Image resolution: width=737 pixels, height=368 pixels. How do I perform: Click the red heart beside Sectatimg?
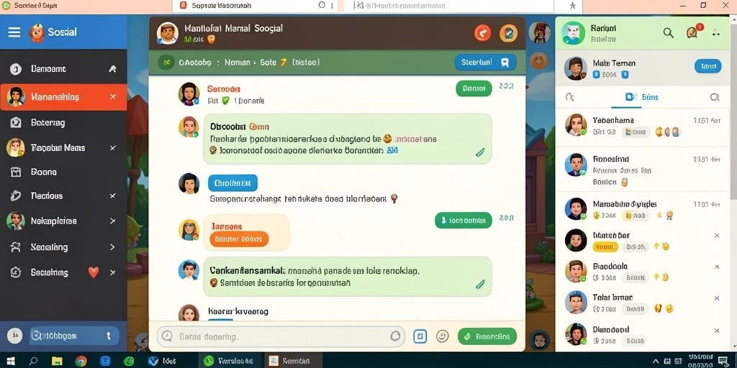[94, 272]
